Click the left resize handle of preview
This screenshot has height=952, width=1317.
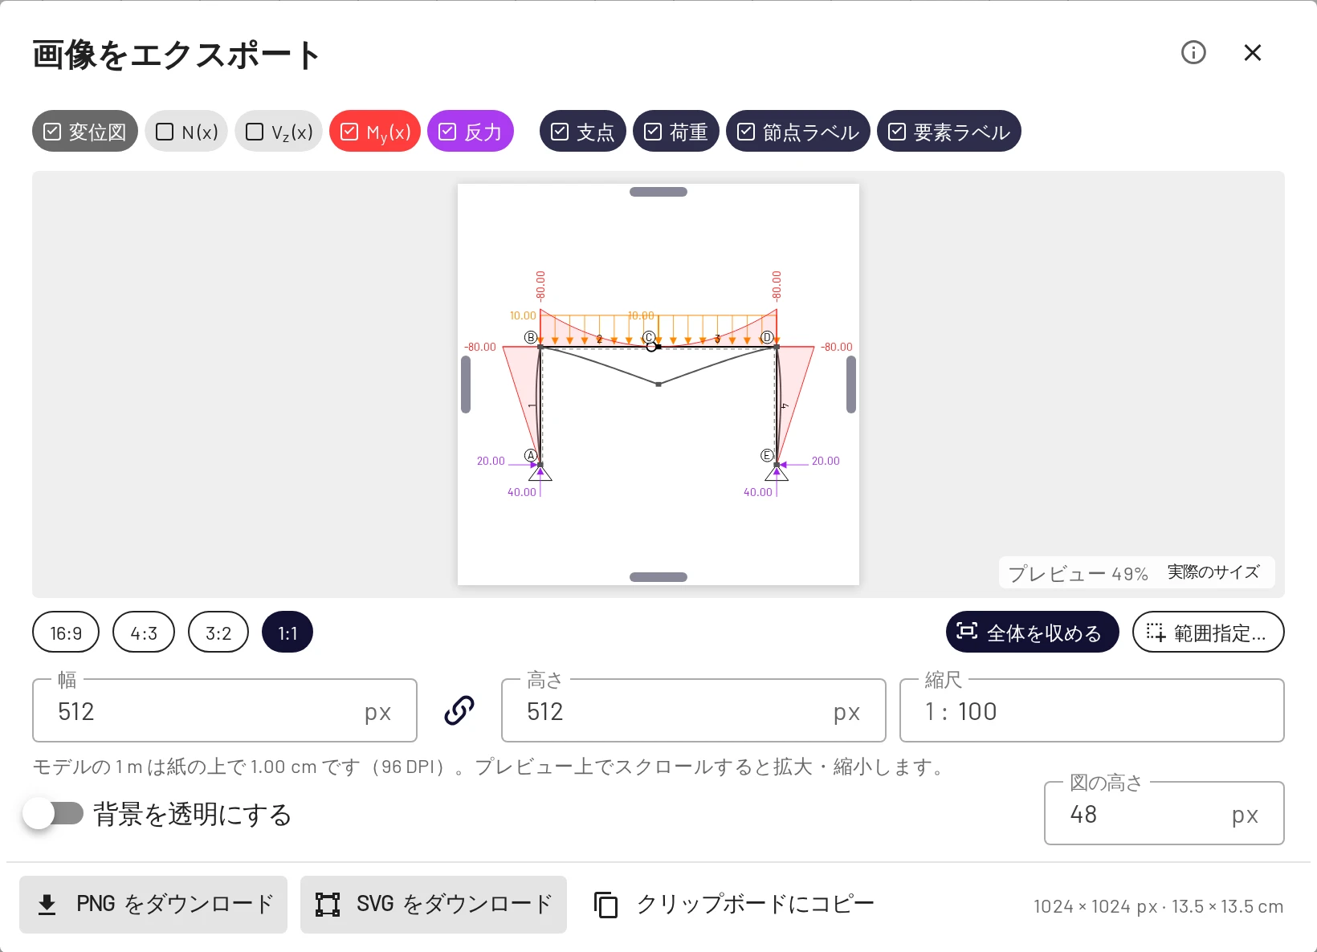[x=466, y=384]
